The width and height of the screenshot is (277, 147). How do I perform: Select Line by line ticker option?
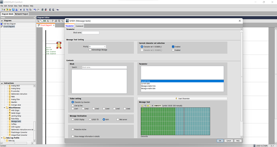click(x=73, y=105)
